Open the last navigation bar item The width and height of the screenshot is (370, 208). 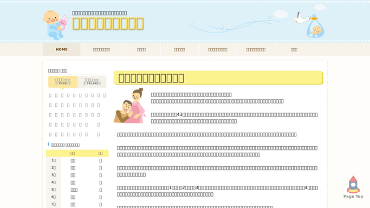(x=294, y=49)
